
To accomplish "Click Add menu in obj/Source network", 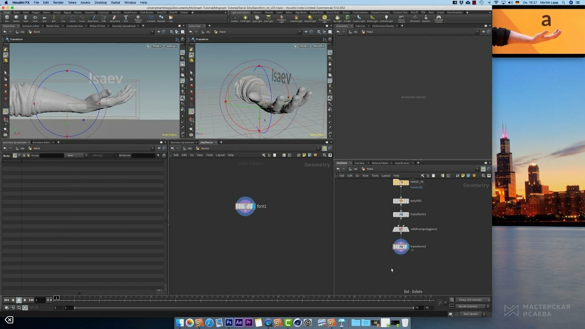I will coord(176,155).
